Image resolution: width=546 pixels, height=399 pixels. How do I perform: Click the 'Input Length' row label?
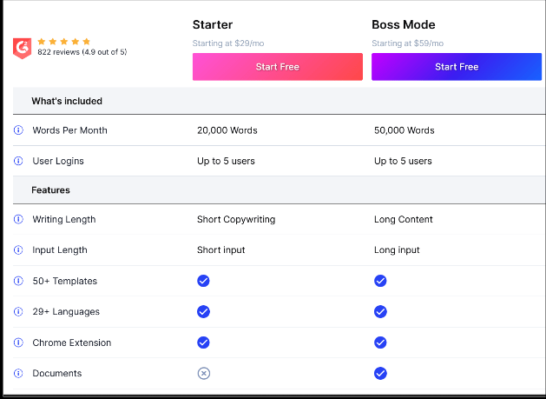60,249
